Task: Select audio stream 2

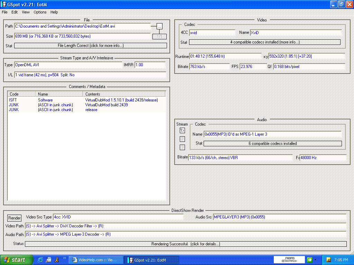Action: tap(182, 139)
